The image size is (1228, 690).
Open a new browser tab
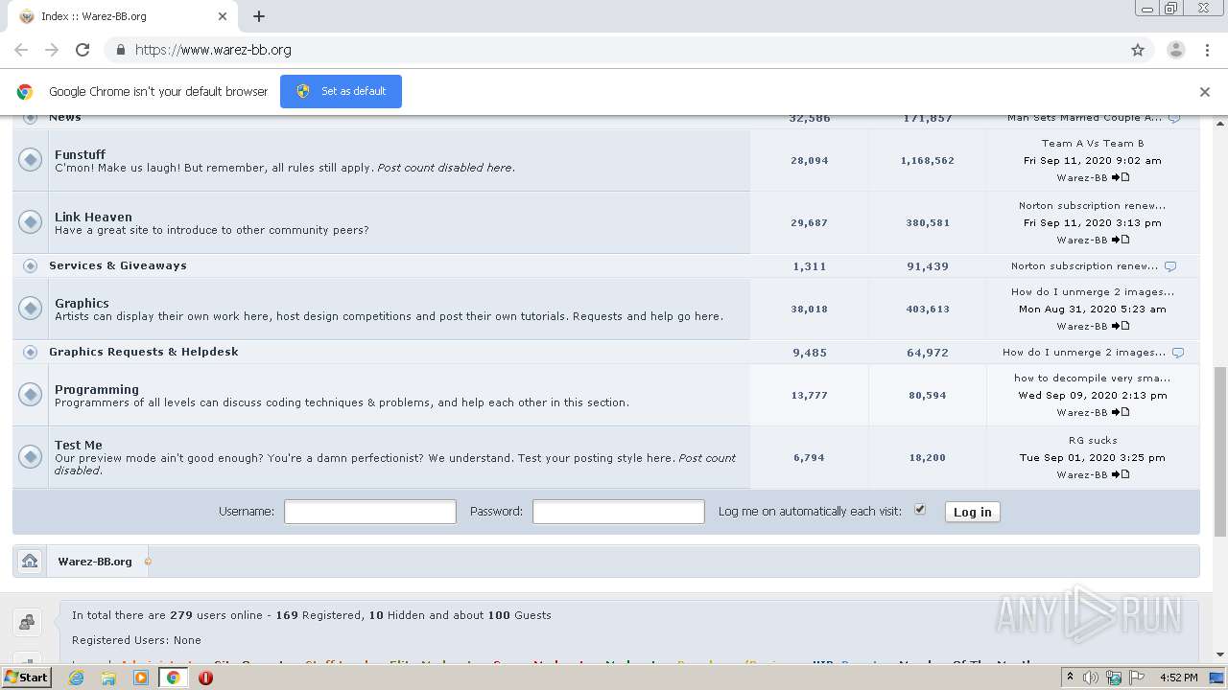[259, 16]
